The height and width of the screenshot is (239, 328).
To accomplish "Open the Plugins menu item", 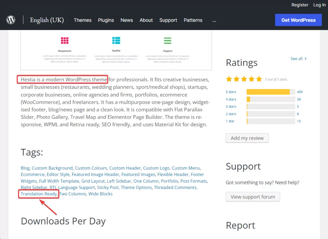I will [106, 20].
